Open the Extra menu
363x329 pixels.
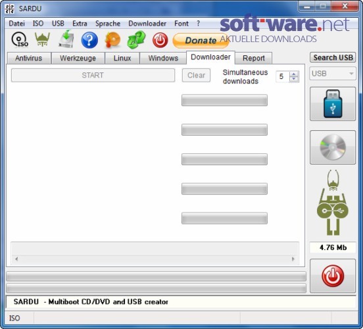(80, 24)
